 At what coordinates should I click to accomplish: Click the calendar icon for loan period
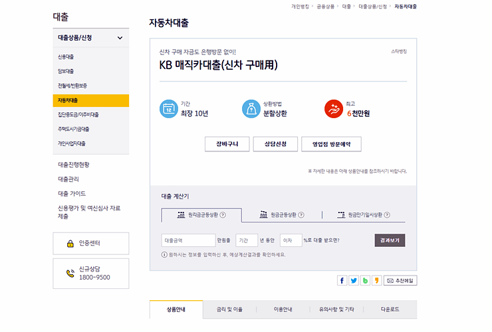click(x=169, y=109)
